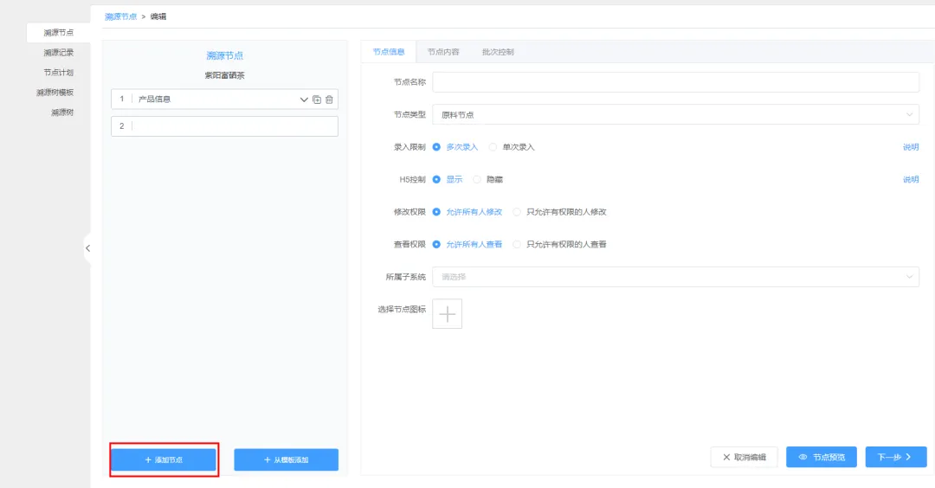Image resolution: width=935 pixels, height=488 pixels.
Task: Select 只允许有权限的人修改 radio option
Action: [x=559, y=212]
